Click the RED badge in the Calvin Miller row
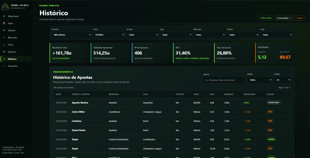 [270, 112]
